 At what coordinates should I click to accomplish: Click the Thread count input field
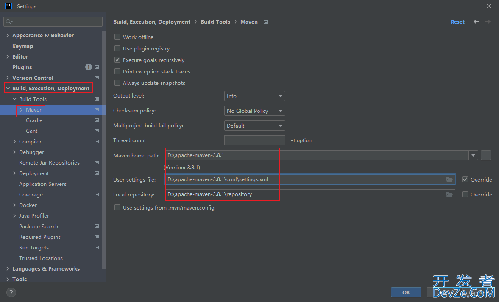pos(255,140)
